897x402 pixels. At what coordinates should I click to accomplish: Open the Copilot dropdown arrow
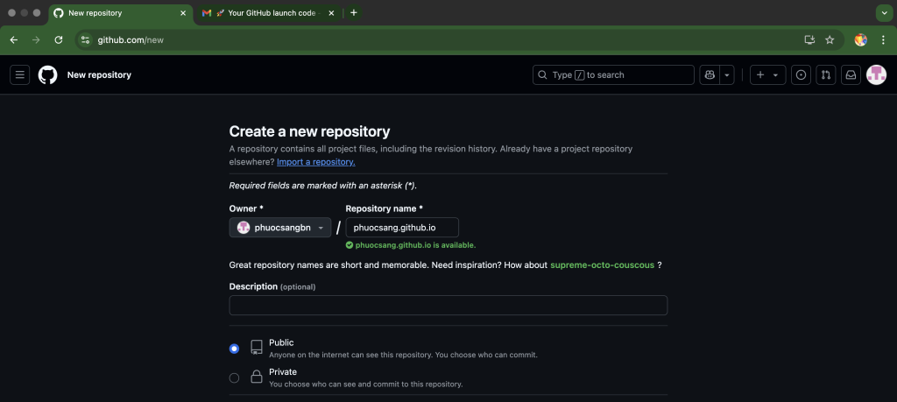click(x=727, y=75)
